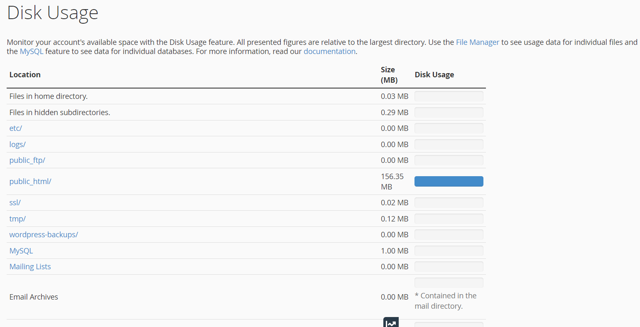Navigate to the public_ftp/ folder
The width and height of the screenshot is (640, 327).
pos(27,160)
